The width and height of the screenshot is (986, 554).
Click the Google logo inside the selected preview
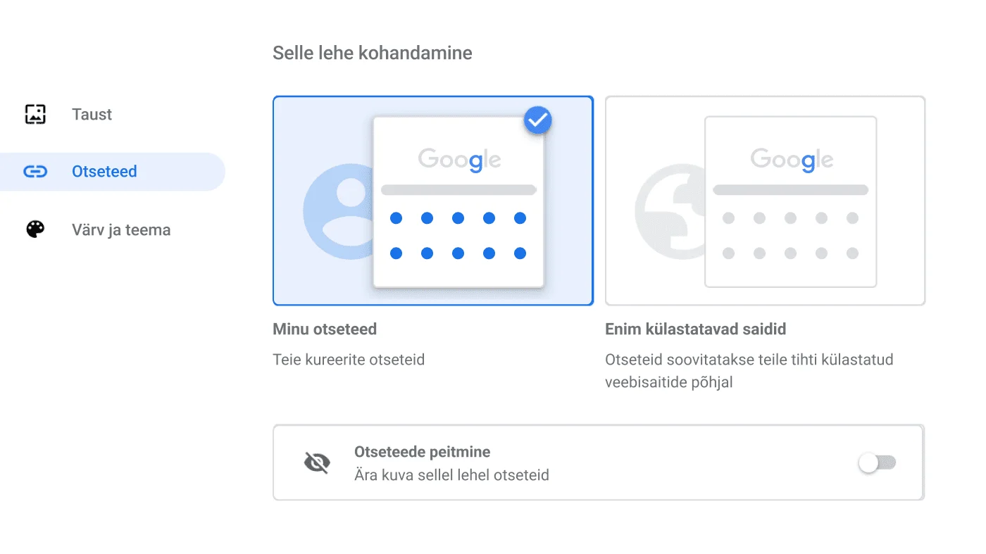pyautogui.click(x=458, y=159)
